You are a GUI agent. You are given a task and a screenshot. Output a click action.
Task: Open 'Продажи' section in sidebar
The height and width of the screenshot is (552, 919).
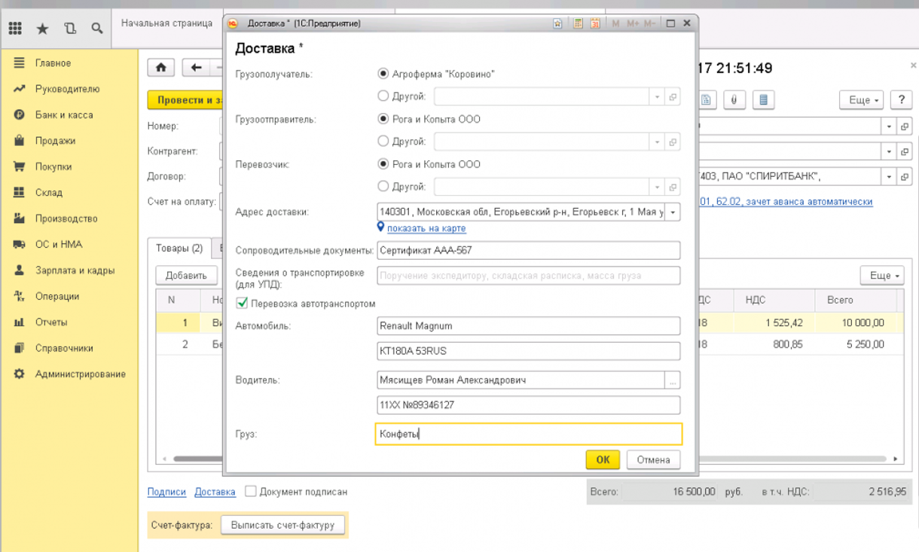click(x=55, y=141)
